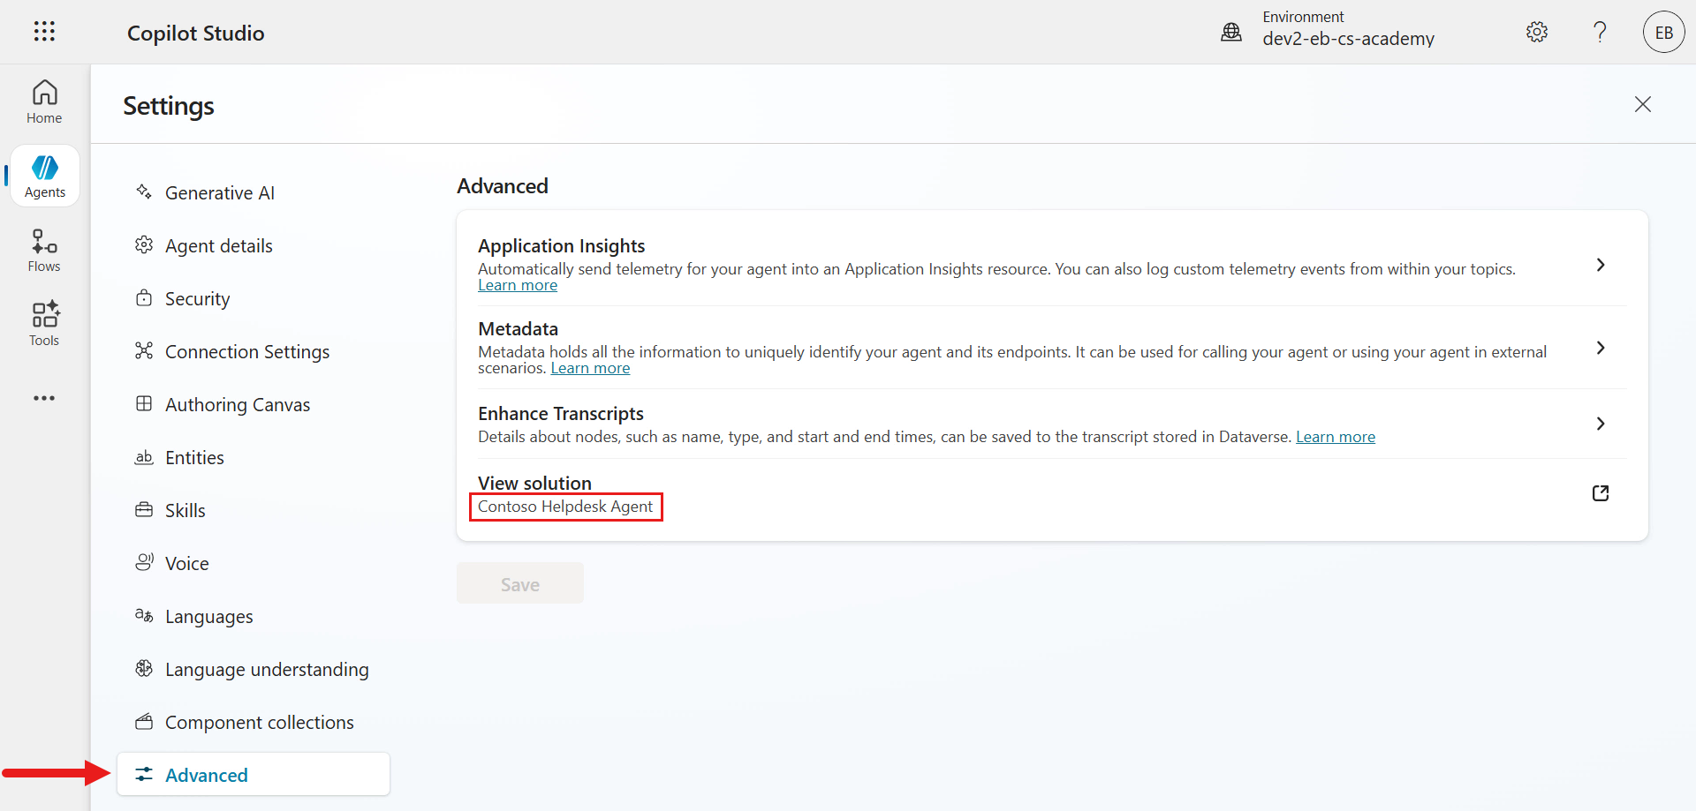Click the ellipsis for more sidebar options
Viewport: 1696px width, 811px height.
(43, 398)
